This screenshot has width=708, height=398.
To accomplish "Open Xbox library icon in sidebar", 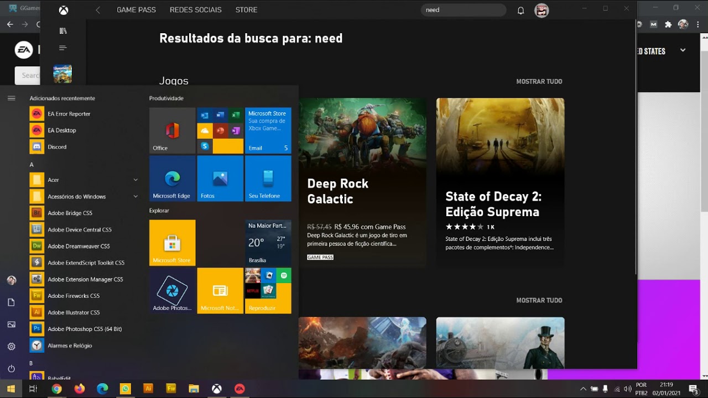I will point(63,31).
